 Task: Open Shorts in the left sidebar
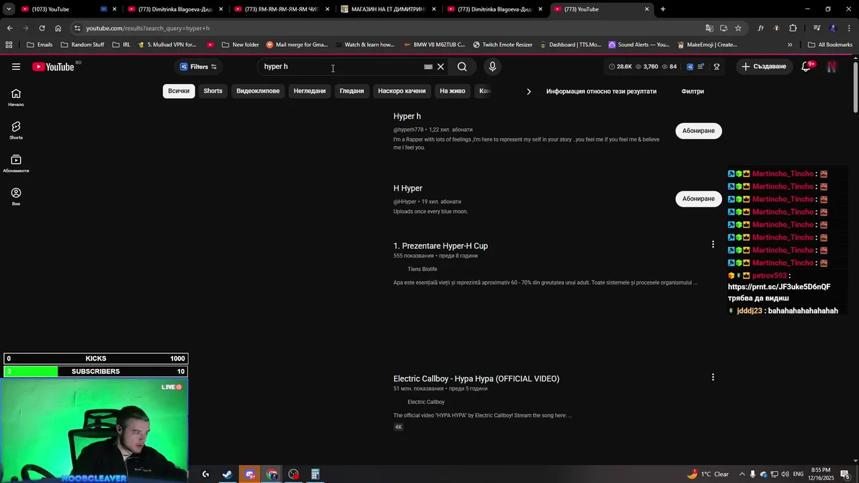pos(16,130)
